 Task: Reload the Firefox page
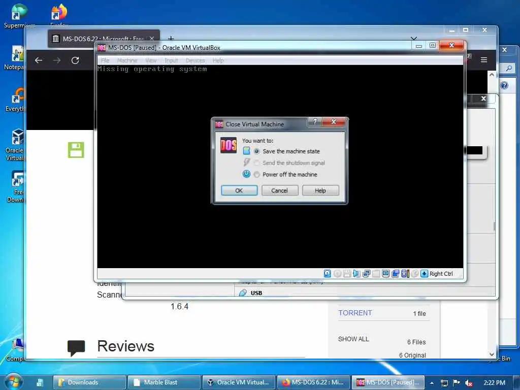(75, 60)
